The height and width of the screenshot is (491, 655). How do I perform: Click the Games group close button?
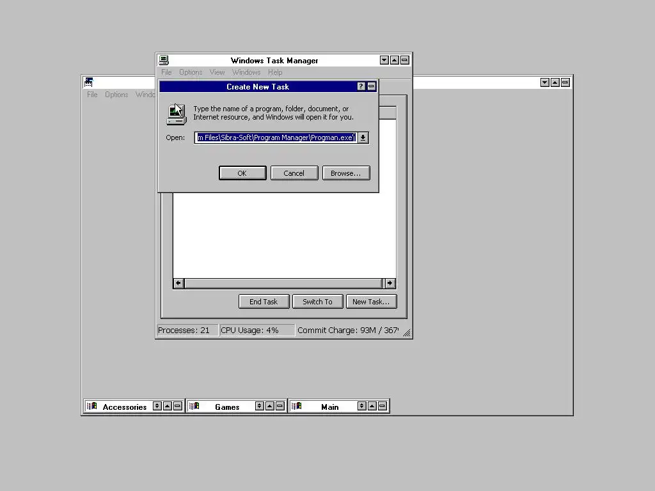[280, 406]
